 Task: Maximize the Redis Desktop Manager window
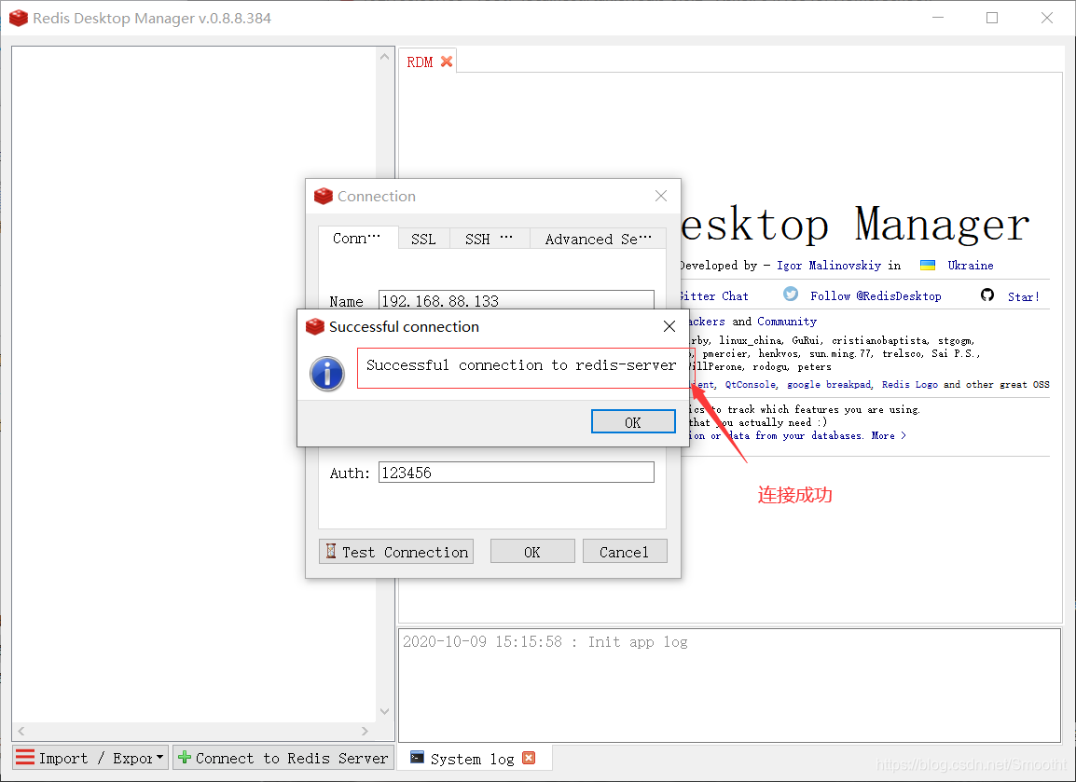pyautogui.click(x=992, y=18)
